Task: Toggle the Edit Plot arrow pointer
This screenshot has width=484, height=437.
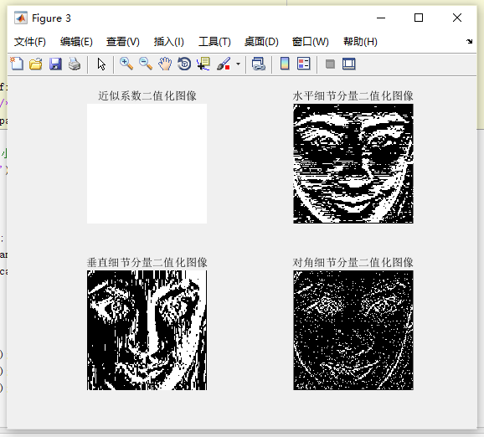Action: click(101, 64)
